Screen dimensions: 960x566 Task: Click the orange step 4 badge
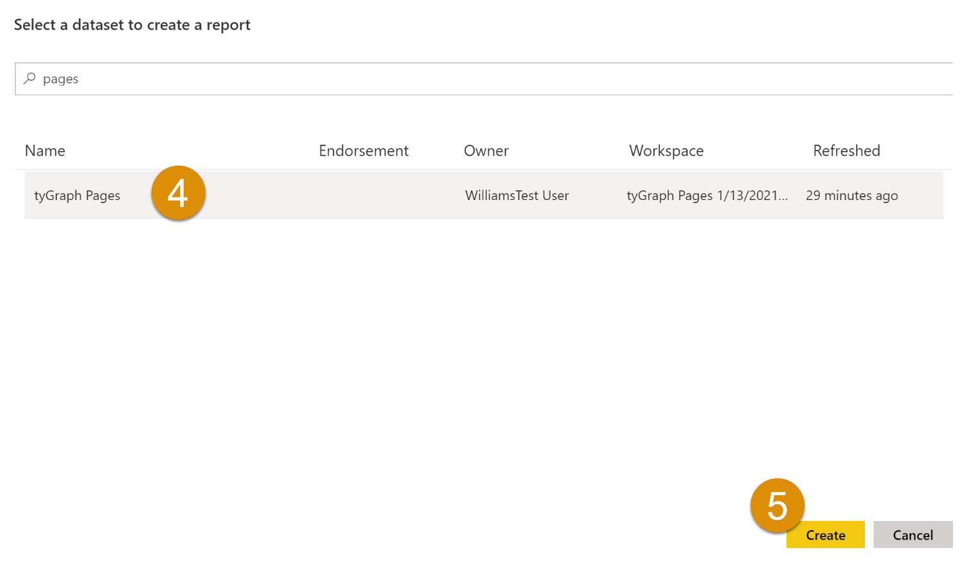pos(179,193)
